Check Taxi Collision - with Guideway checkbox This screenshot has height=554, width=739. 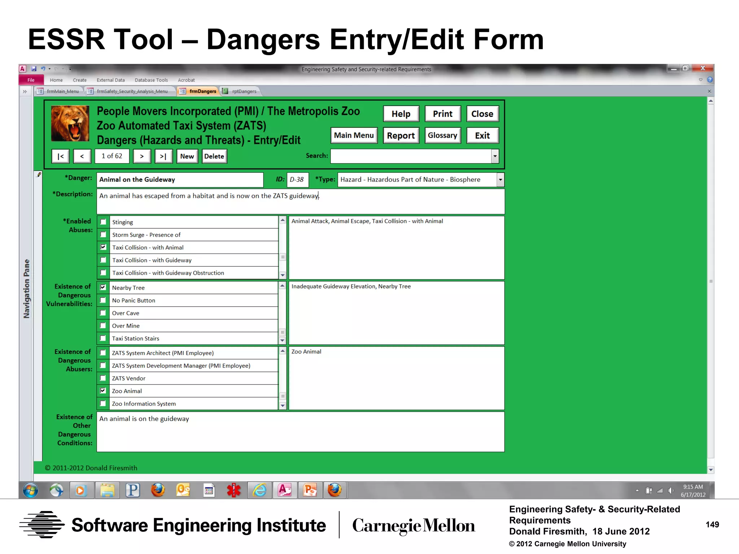pyautogui.click(x=104, y=260)
